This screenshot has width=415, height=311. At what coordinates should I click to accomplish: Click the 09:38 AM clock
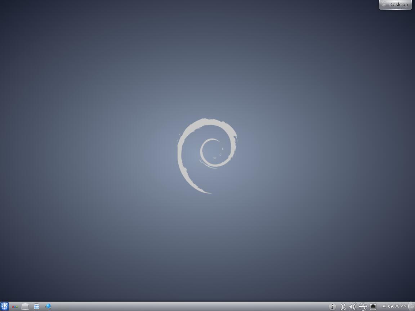(397, 307)
